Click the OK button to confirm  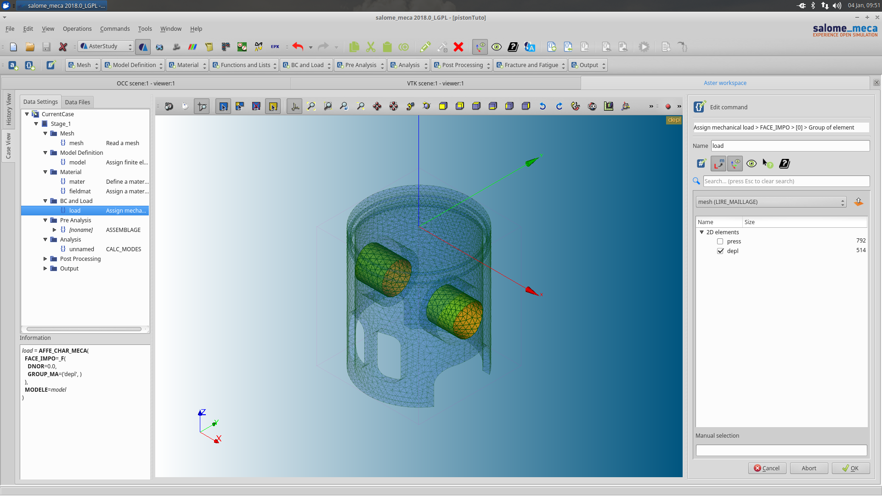click(850, 468)
